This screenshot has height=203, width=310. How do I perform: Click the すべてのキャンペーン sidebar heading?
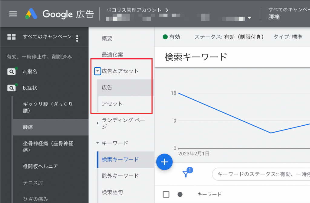[x=48, y=37]
